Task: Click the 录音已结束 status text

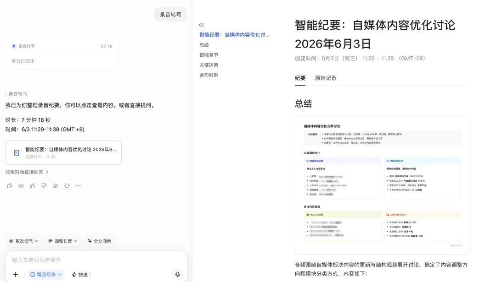Action: pyautogui.click(x=23, y=61)
